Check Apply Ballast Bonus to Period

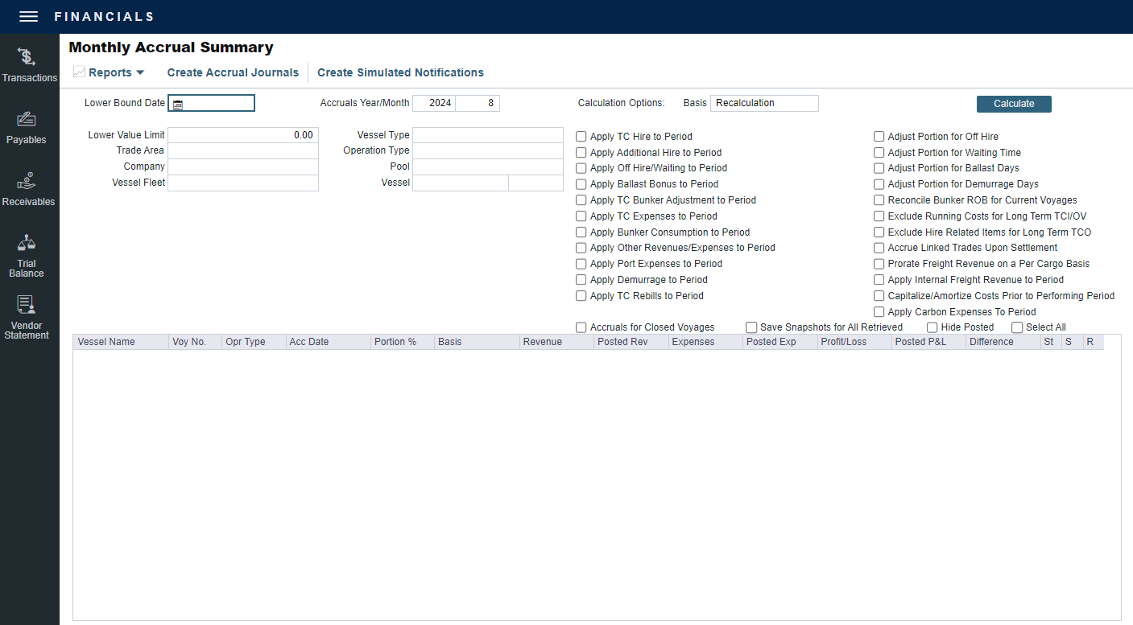(581, 184)
